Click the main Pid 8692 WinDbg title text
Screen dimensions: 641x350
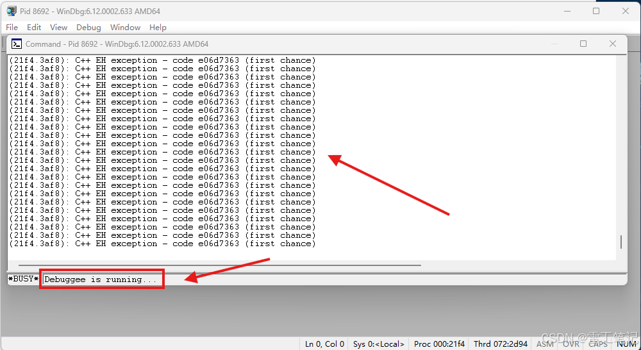[90, 11]
